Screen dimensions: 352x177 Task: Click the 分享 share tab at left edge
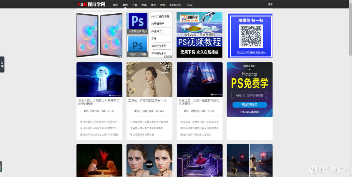tap(2, 64)
